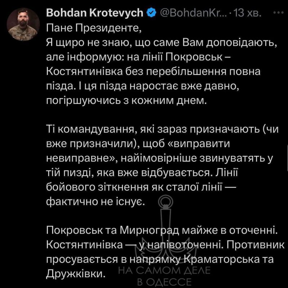
Task: Open the @BohdanKr... handle link
Action: [192, 14]
